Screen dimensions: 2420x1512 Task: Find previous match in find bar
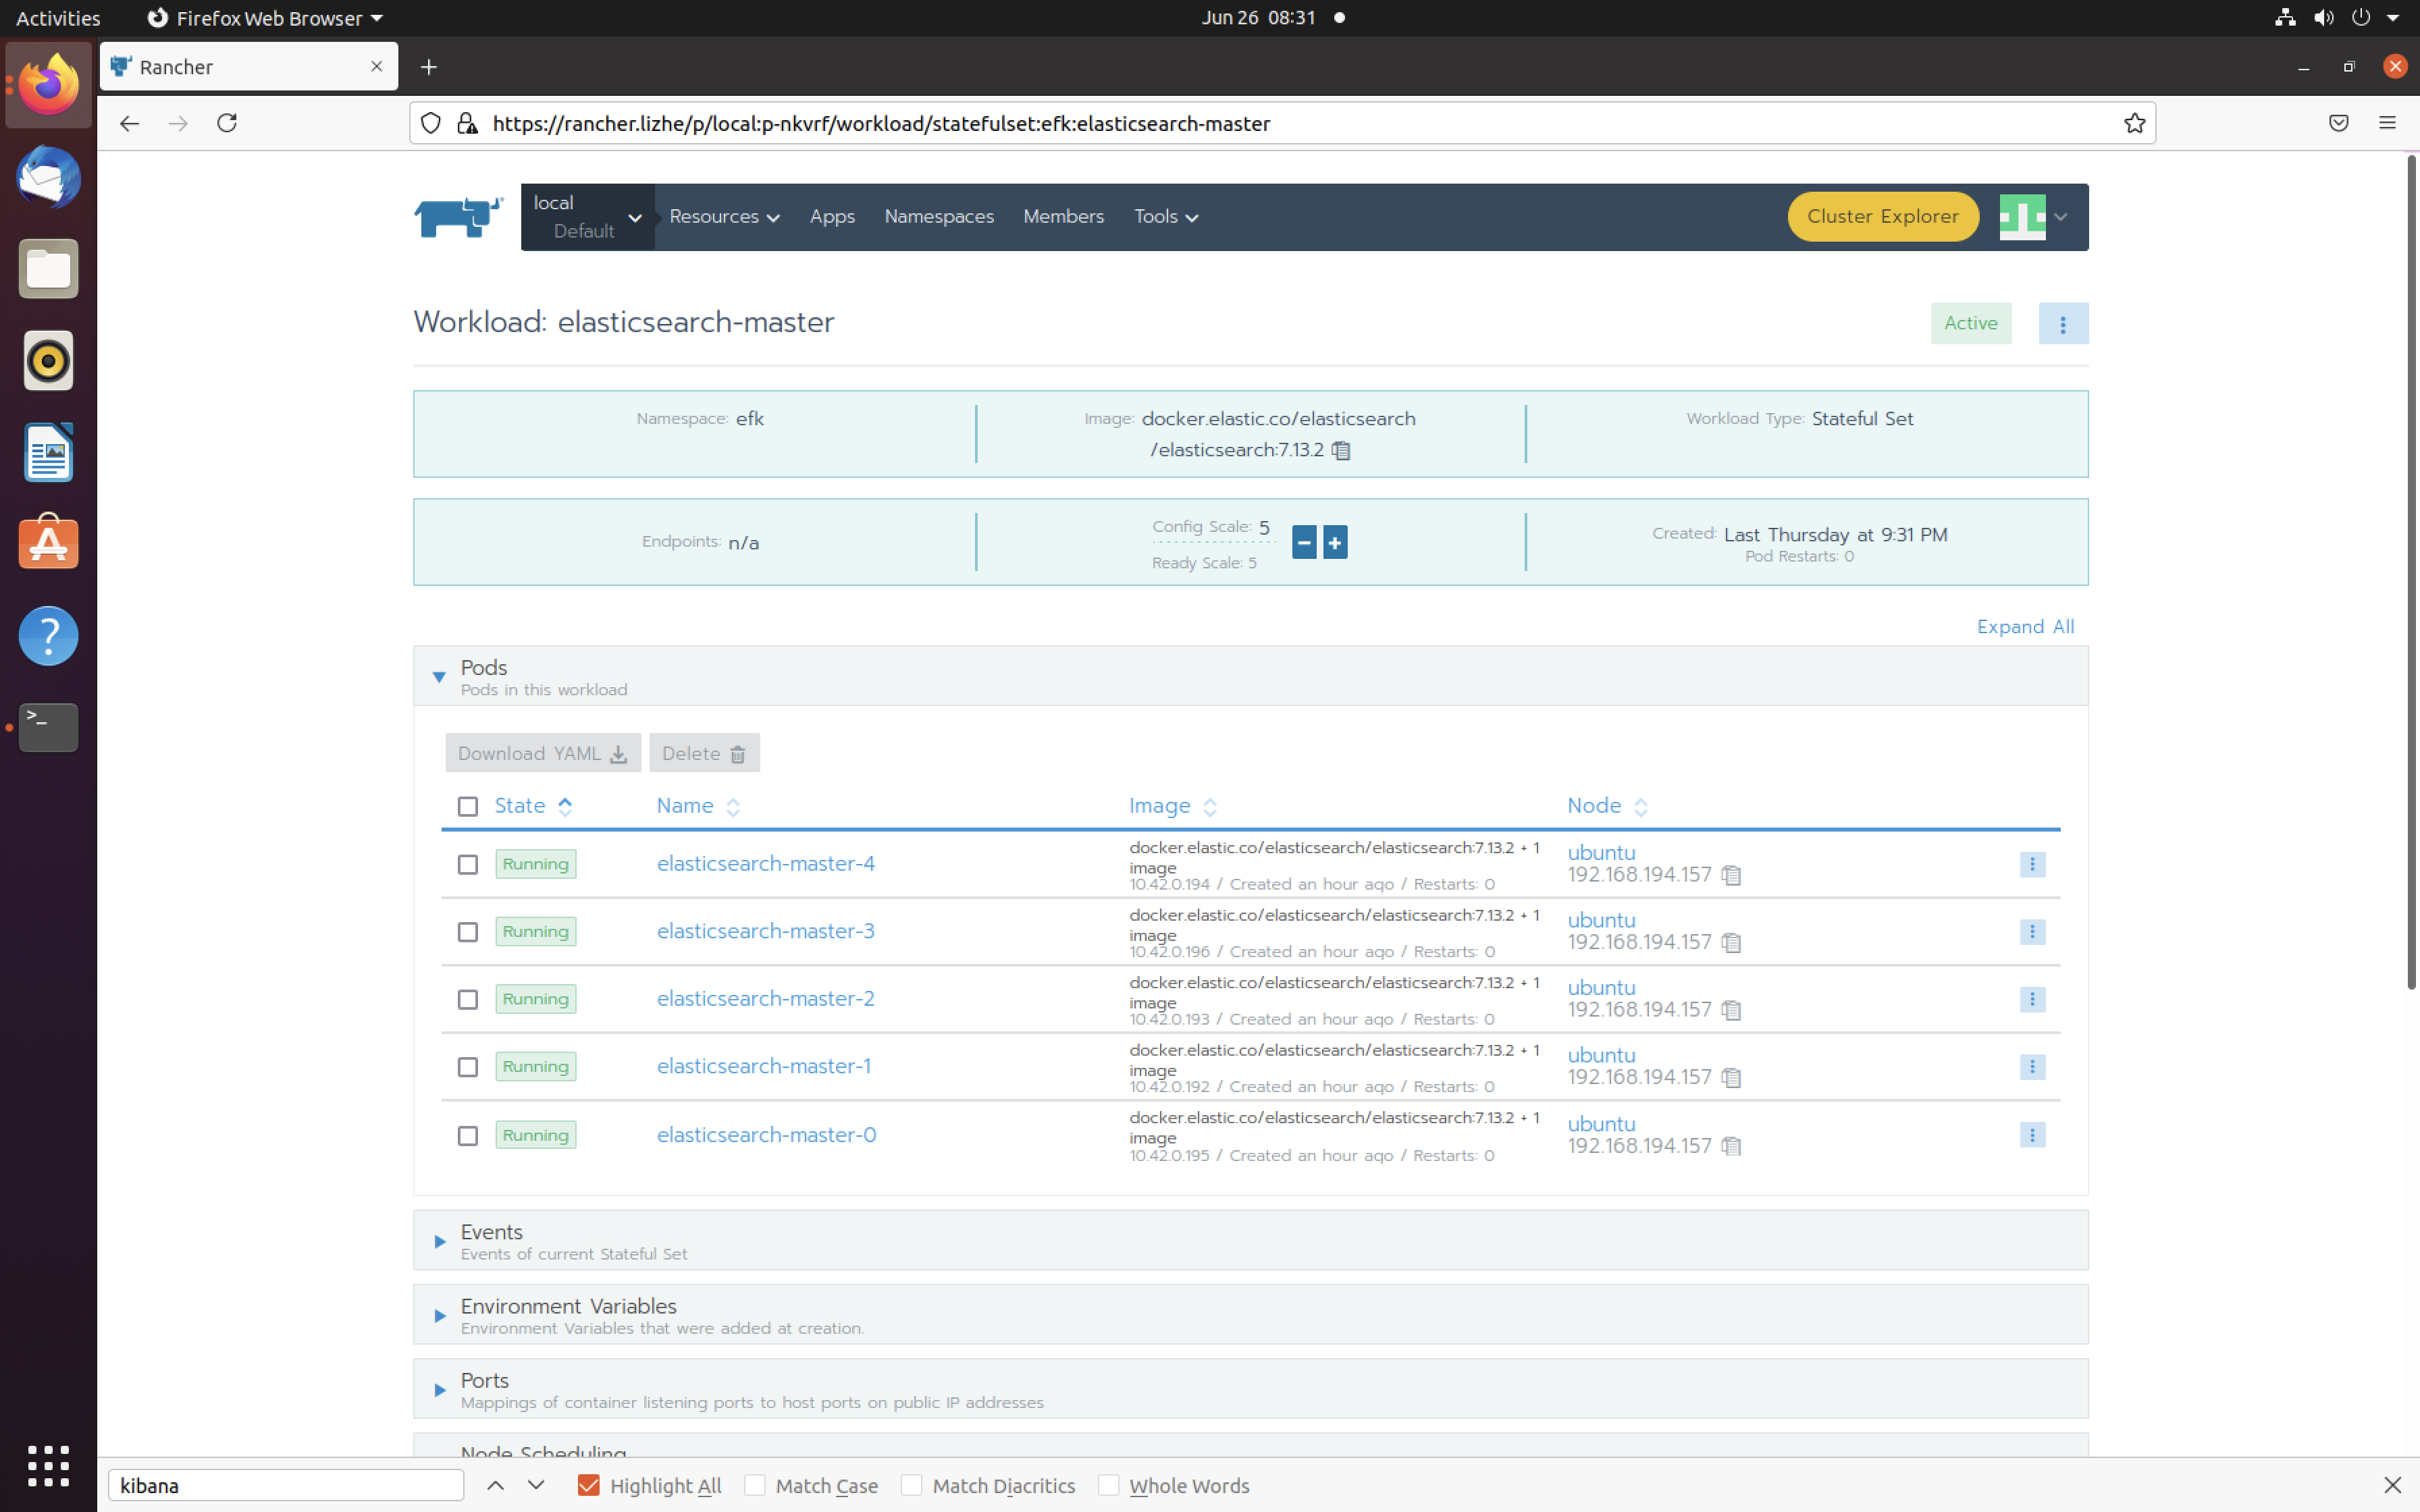(x=495, y=1485)
